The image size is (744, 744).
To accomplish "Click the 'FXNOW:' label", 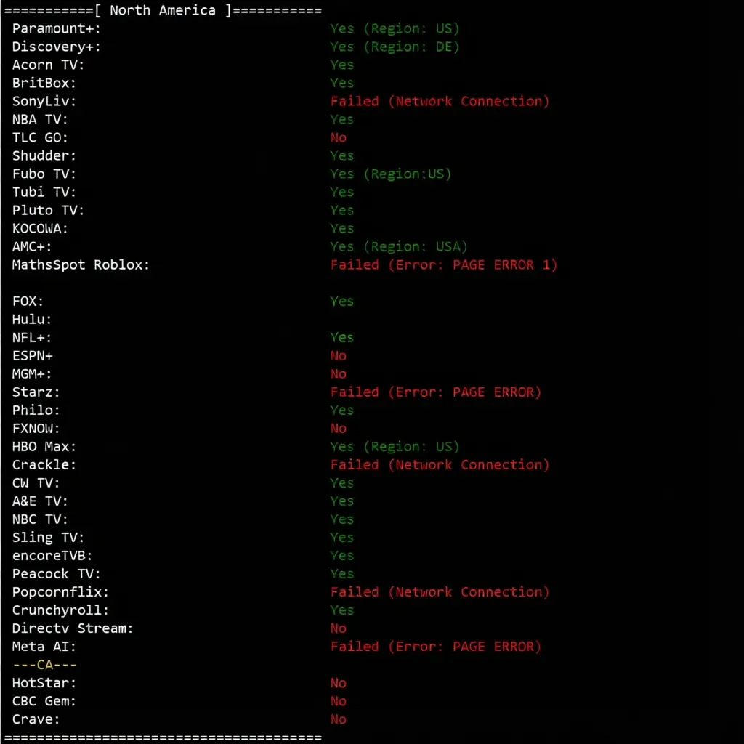I will click(x=36, y=429).
